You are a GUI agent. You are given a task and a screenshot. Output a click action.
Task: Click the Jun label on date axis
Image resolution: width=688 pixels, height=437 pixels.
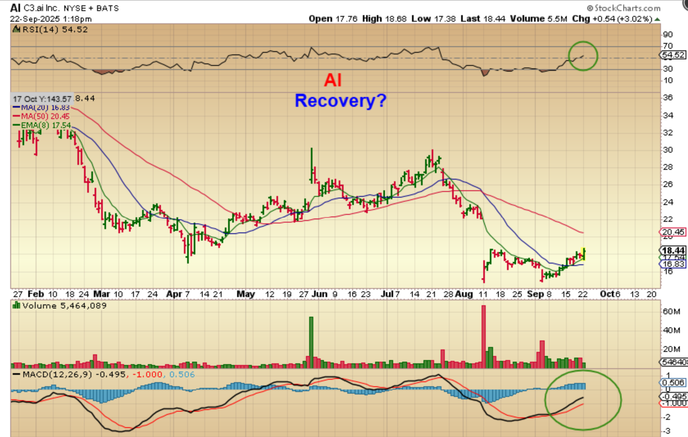tap(319, 294)
